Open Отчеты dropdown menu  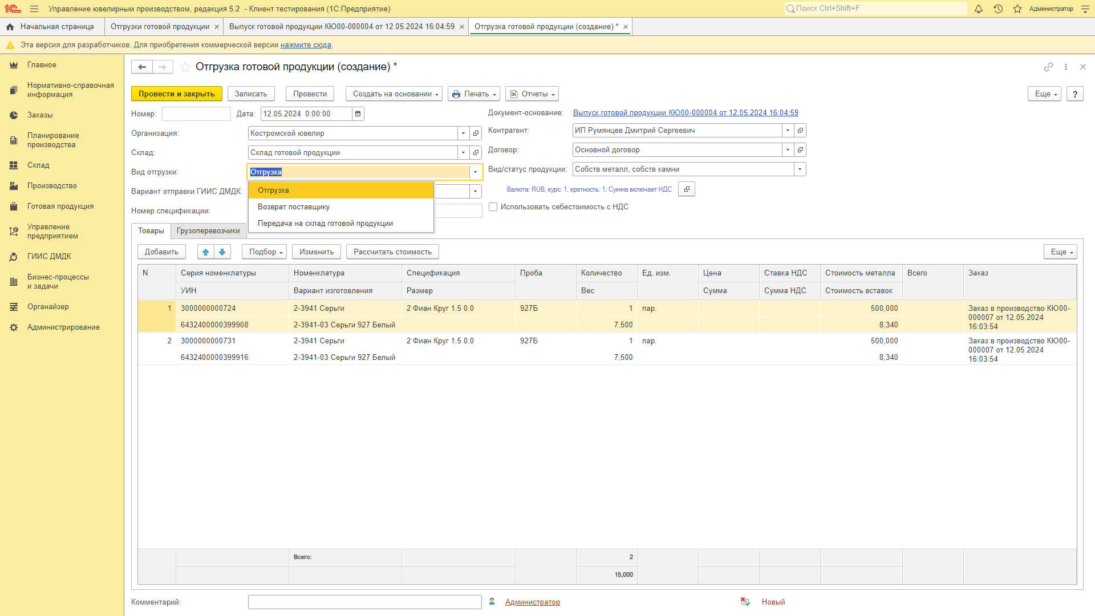532,94
